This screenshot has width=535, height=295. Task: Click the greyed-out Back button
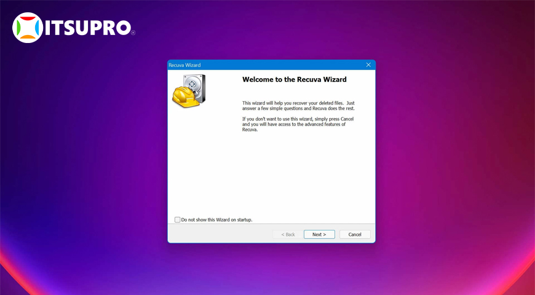coord(288,235)
